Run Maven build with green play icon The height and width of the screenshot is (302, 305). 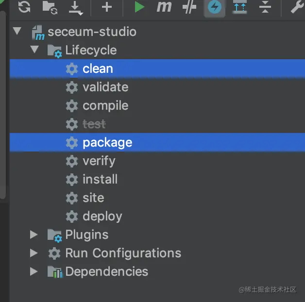pos(139,7)
